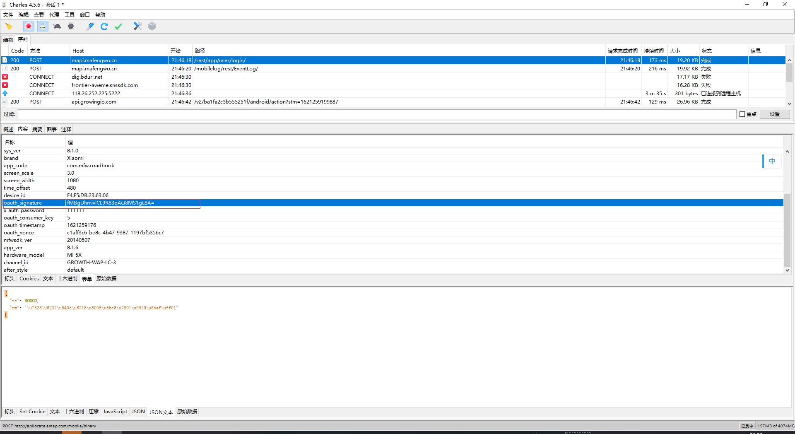
Task: Show request Cookies tab
Action: (29, 279)
